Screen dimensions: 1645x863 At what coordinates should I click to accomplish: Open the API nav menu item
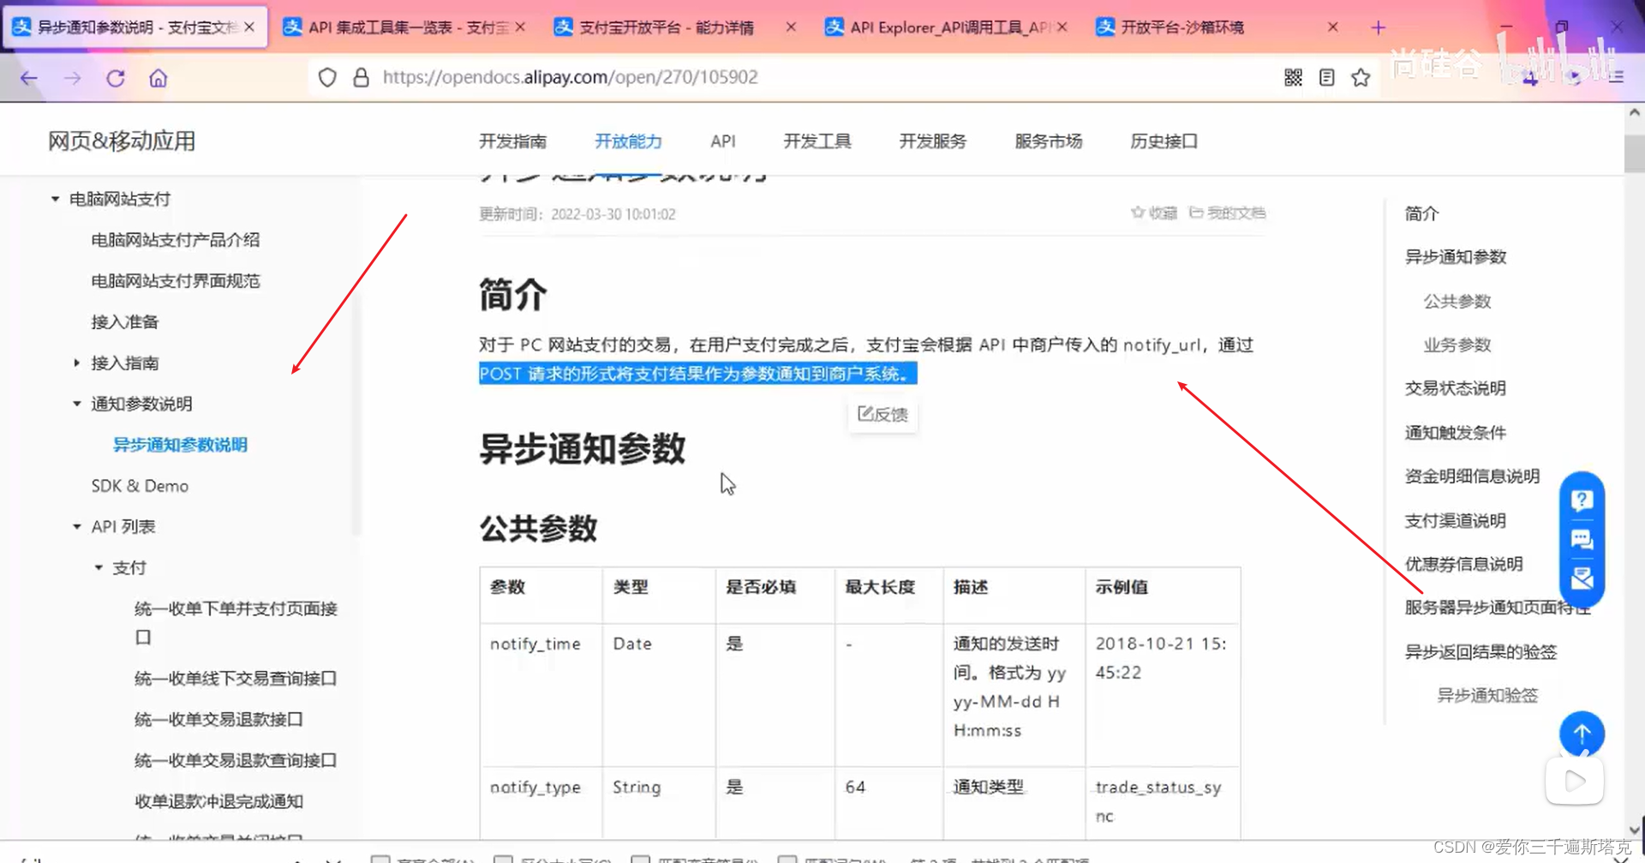pos(723,141)
